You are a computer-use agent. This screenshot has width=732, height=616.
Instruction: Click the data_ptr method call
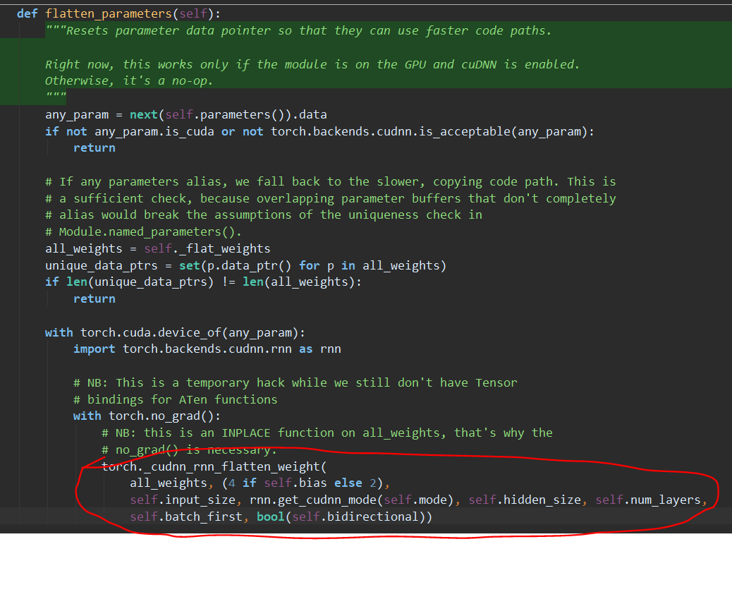click(263, 265)
